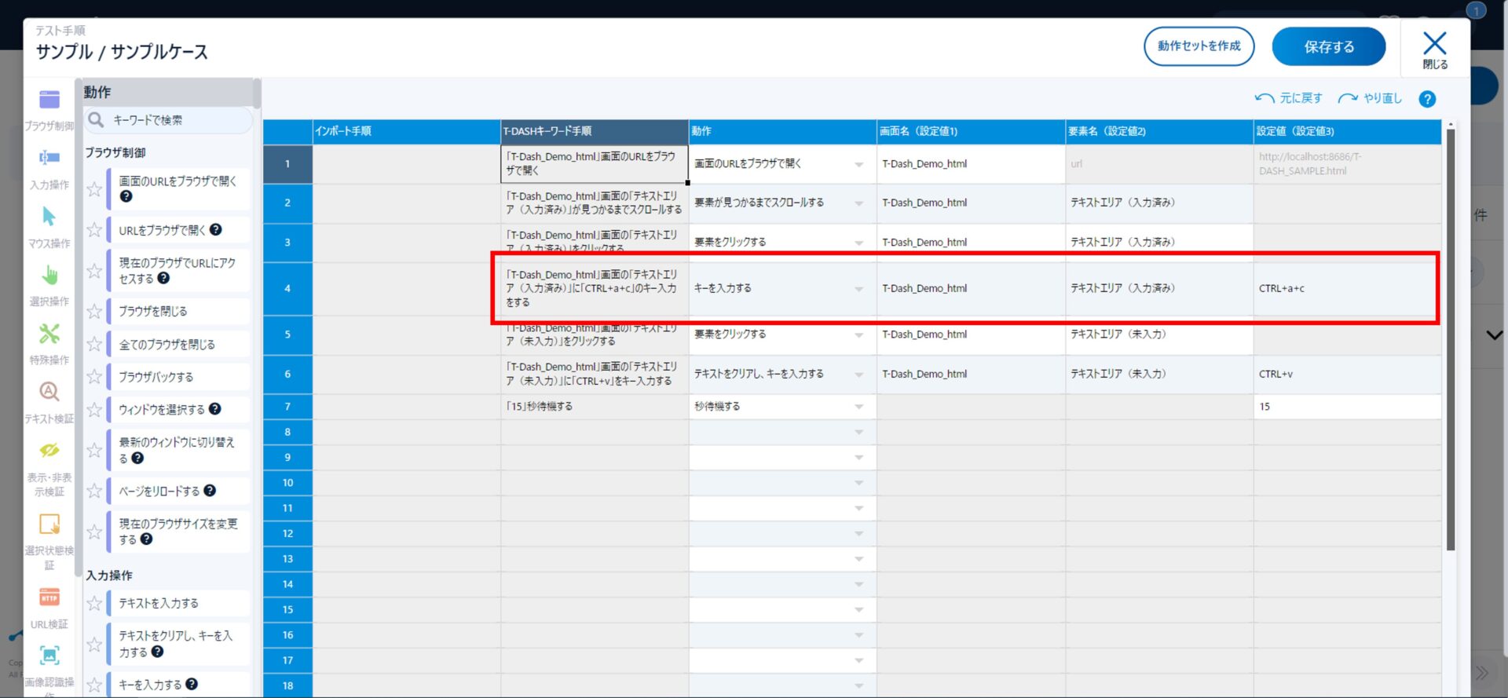
Task: Open the 秒待機する dropdown in row 7
Action: [x=858, y=407]
